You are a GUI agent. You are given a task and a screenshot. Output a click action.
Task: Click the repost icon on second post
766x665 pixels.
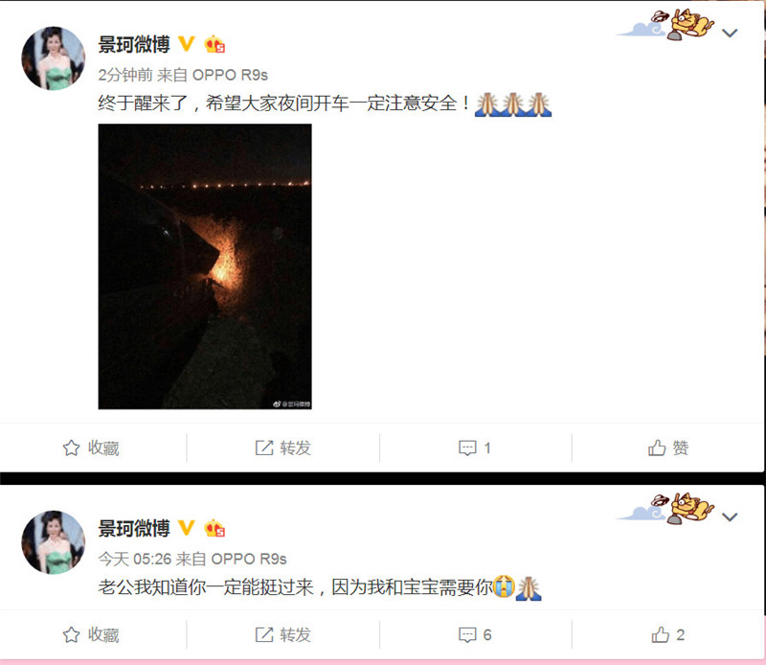264,634
